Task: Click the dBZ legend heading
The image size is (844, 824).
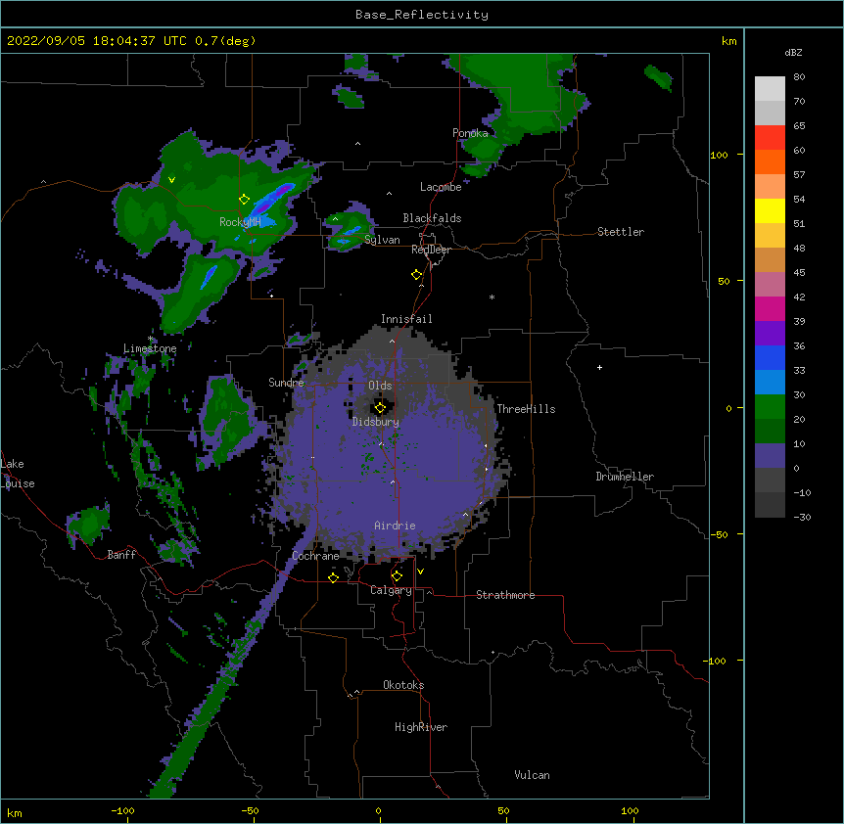Action: point(793,52)
